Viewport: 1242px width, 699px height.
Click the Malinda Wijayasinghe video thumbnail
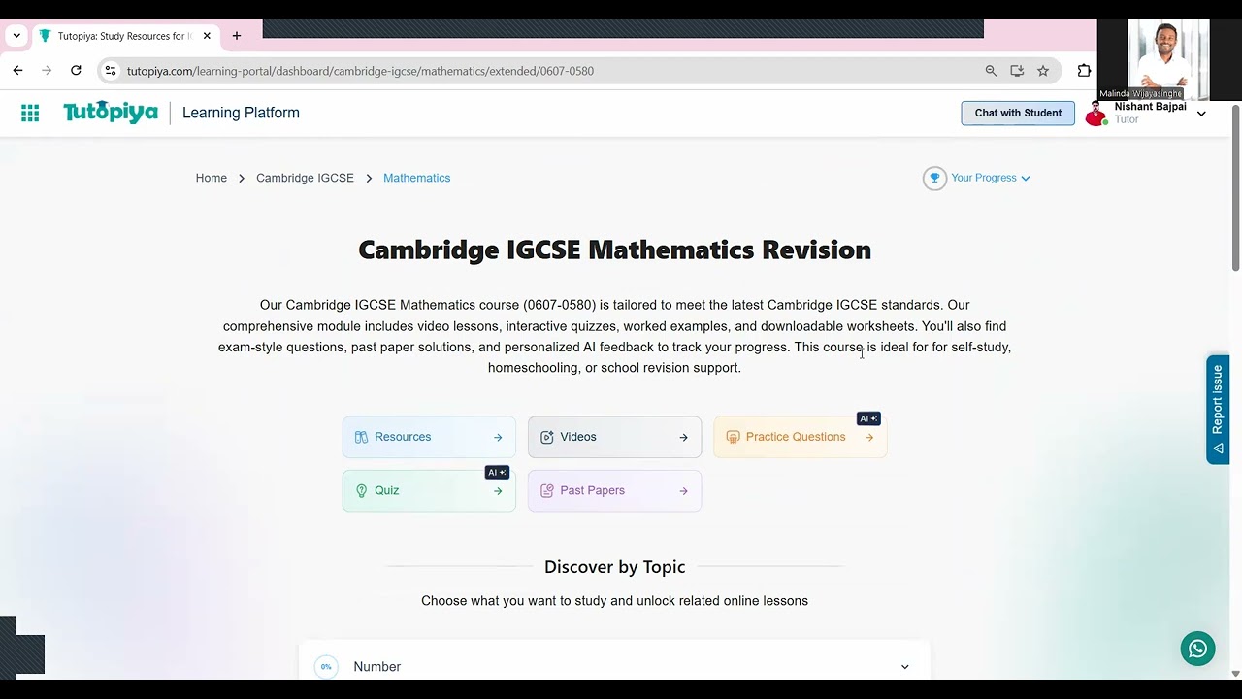[x=1167, y=60]
